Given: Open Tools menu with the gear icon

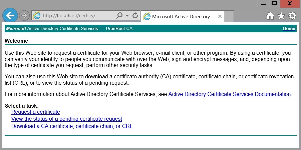Looking at the screenshot, I should click(292, 16).
